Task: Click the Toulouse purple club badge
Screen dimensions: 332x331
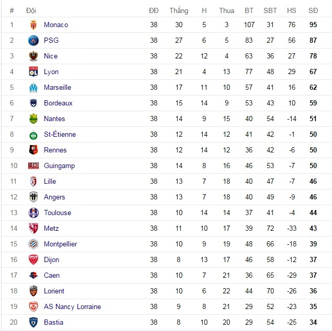Action: (33, 213)
